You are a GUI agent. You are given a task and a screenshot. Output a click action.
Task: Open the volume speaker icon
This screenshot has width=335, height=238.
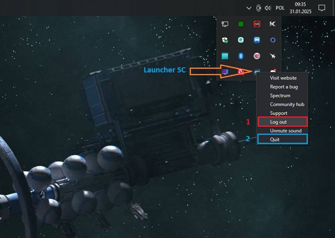click(268, 8)
